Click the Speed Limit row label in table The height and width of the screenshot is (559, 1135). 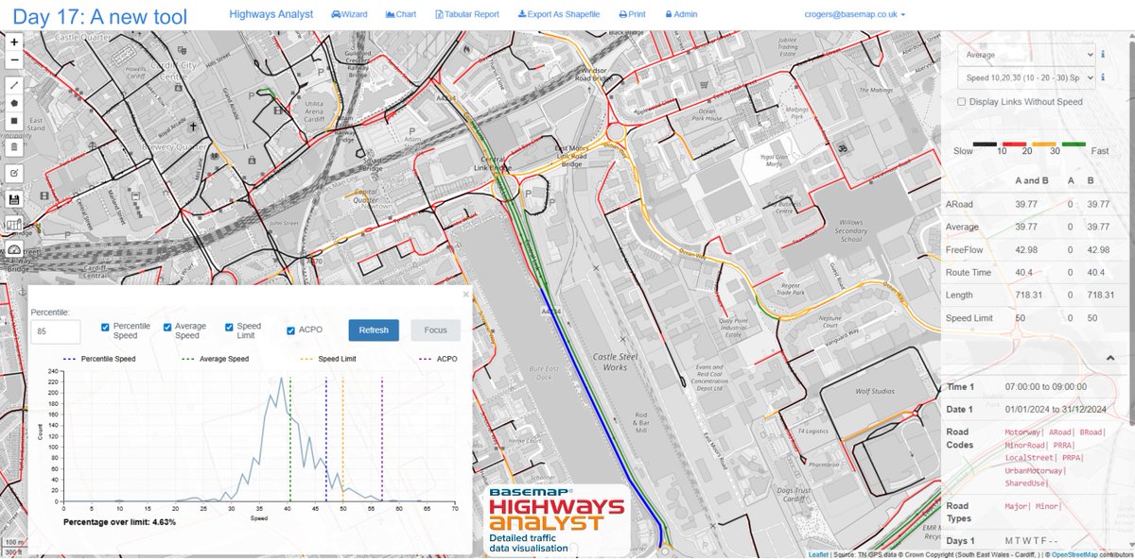969,318
